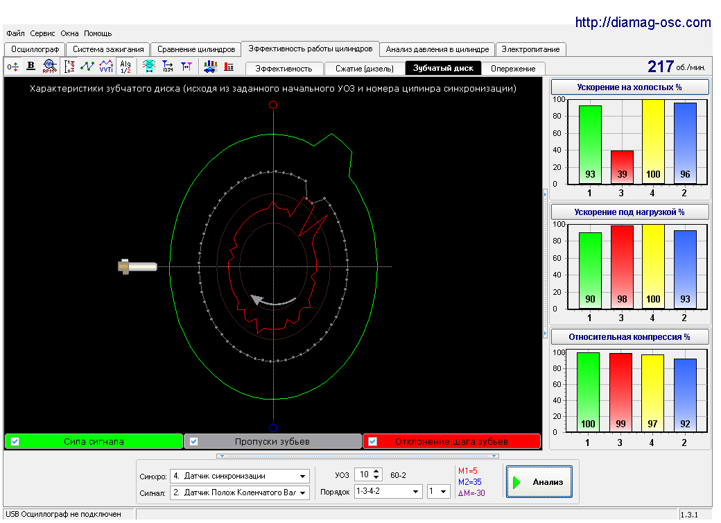
Task: Click the M2=35 value text
Action: tap(469, 482)
